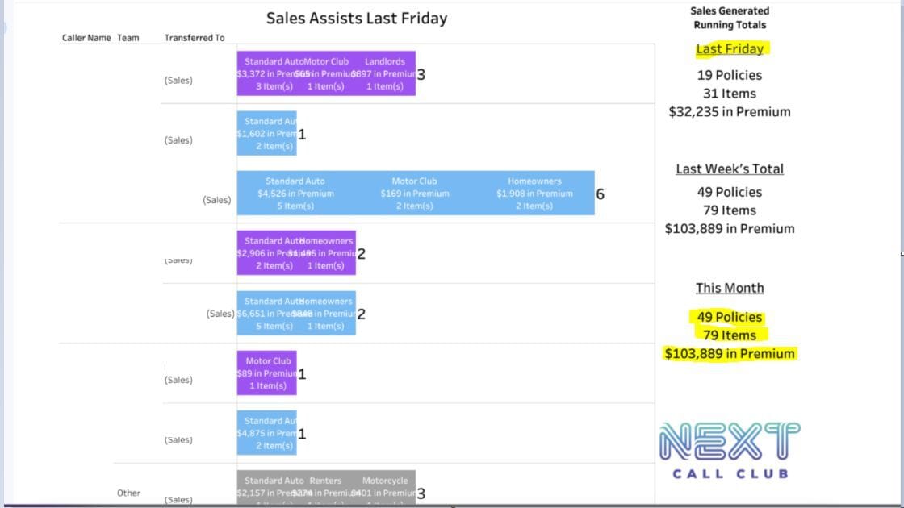Click the Homeowners $1,908 premium bar segment

tap(534, 193)
